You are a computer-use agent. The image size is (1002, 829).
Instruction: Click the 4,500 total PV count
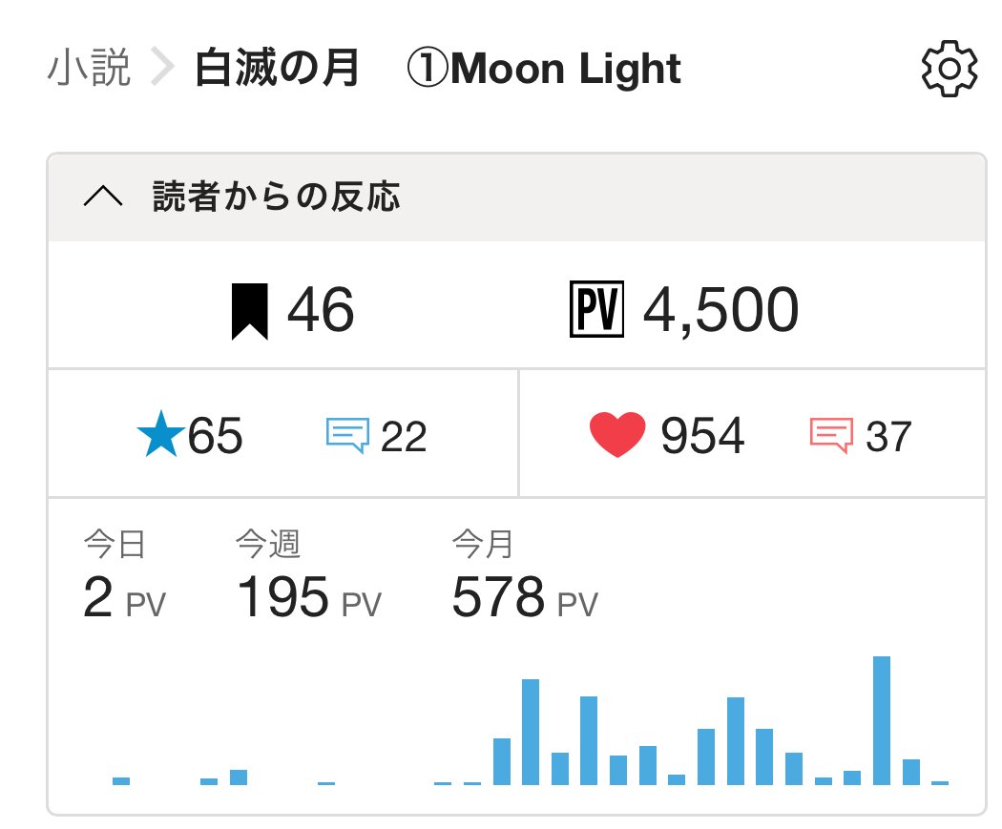click(x=720, y=311)
